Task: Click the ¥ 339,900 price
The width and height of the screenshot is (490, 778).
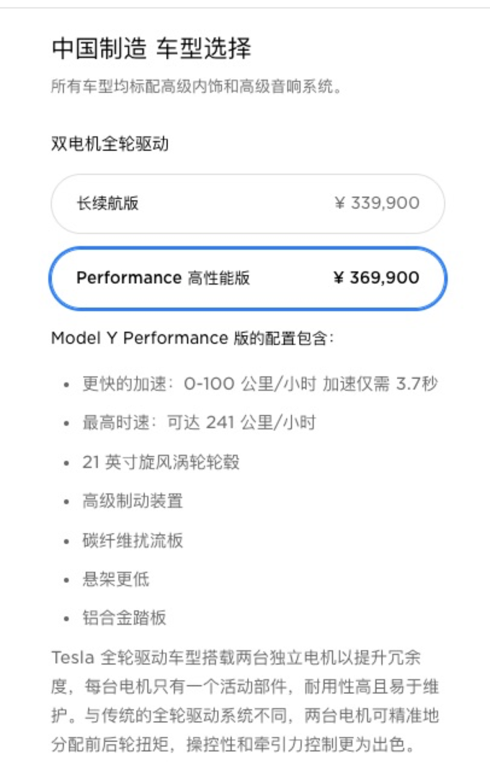Action: click(377, 204)
